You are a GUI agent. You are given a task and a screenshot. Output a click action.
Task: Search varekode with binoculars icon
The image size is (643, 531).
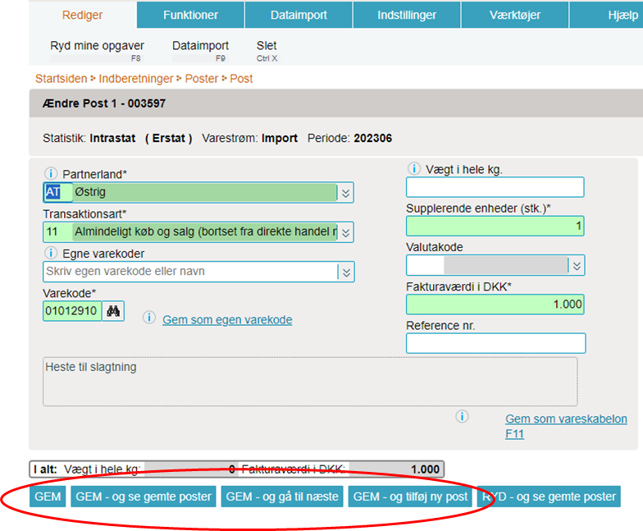click(x=113, y=311)
